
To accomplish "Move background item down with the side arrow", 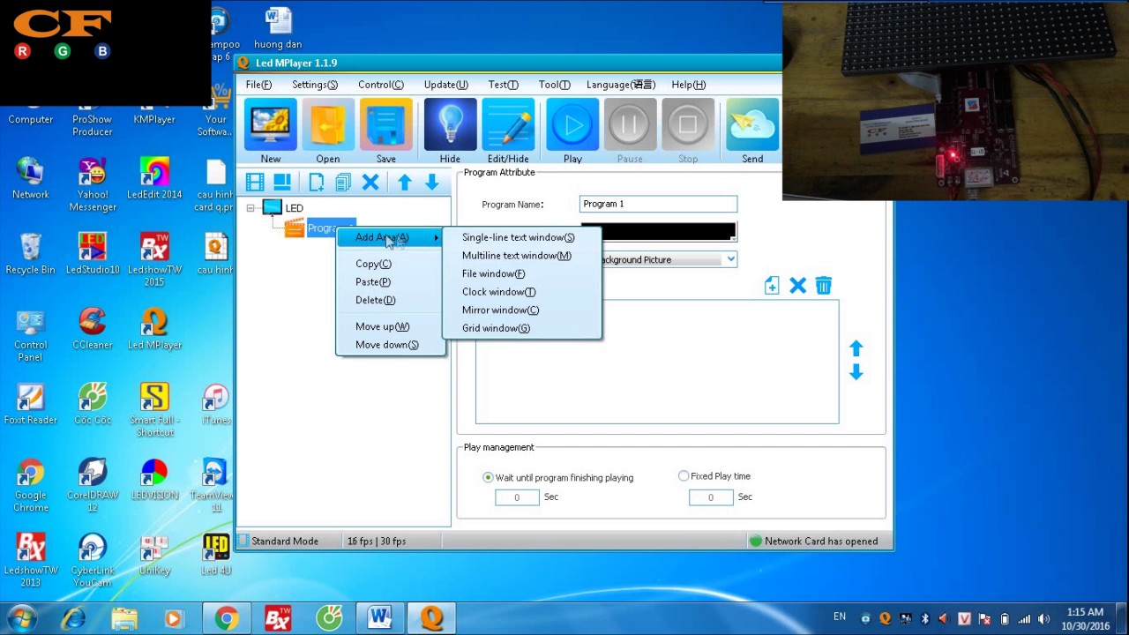I will click(x=856, y=373).
